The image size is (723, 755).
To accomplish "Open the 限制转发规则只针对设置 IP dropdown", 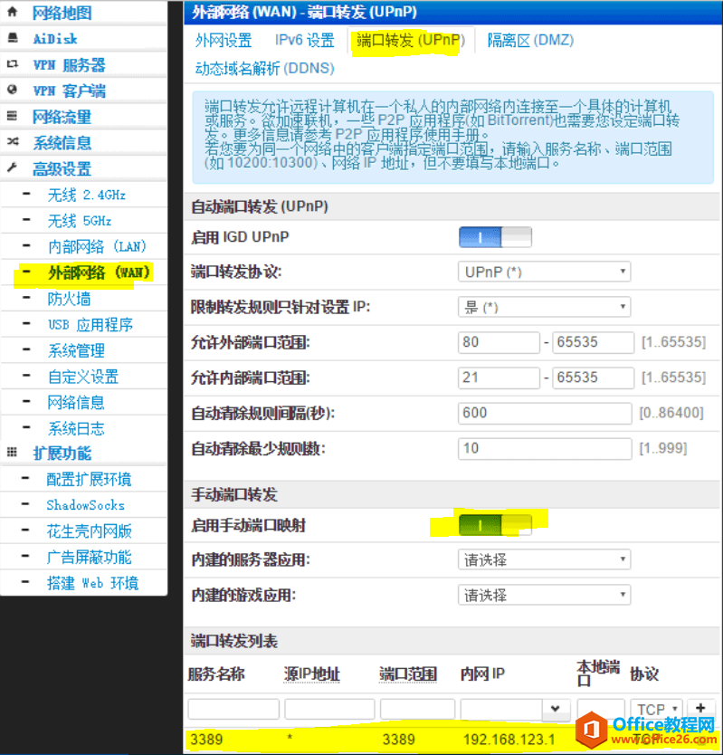I will (x=544, y=307).
